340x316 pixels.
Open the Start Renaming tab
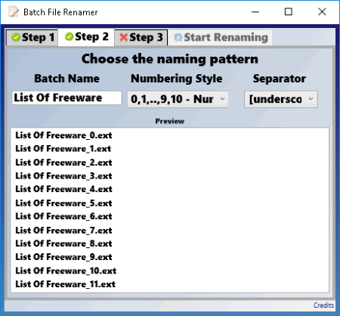[221, 38]
